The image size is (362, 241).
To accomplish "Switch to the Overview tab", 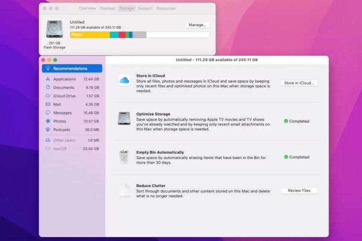I will coord(87,8).
